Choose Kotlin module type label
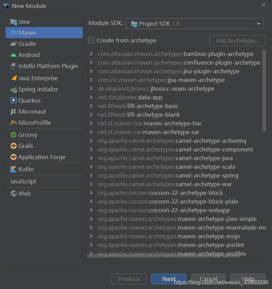The height and width of the screenshot is (289, 272). [26, 169]
